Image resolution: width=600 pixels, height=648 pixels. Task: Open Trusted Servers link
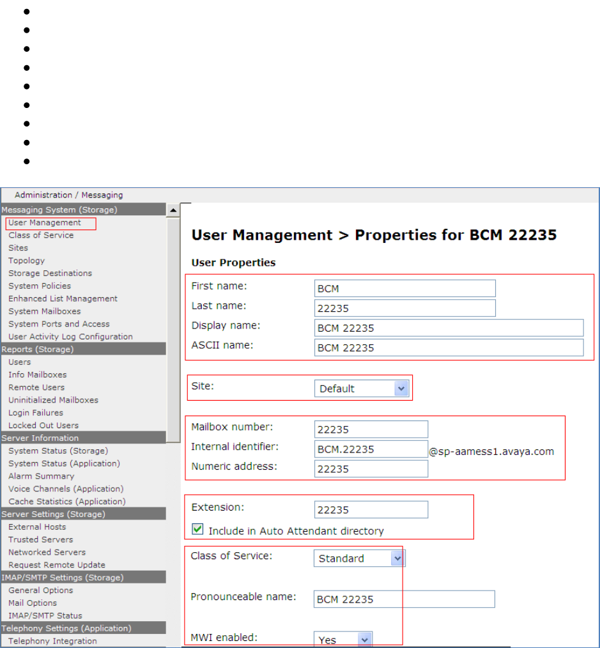click(40, 540)
